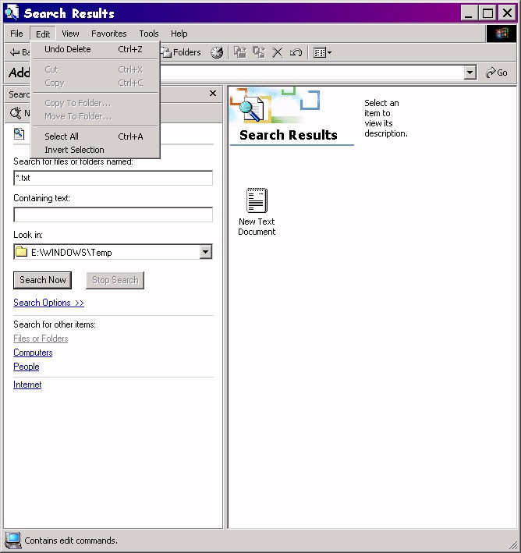The height and width of the screenshot is (553, 521).
Task: Click the computer icon in status bar
Action: (x=12, y=541)
